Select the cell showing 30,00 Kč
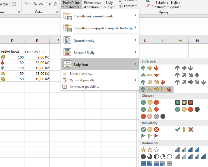208x167 pixels. point(37,63)
